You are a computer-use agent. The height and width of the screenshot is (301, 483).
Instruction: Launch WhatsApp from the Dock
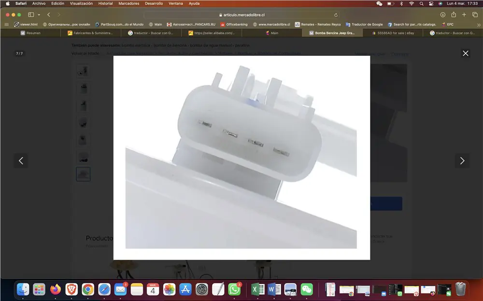234,289
